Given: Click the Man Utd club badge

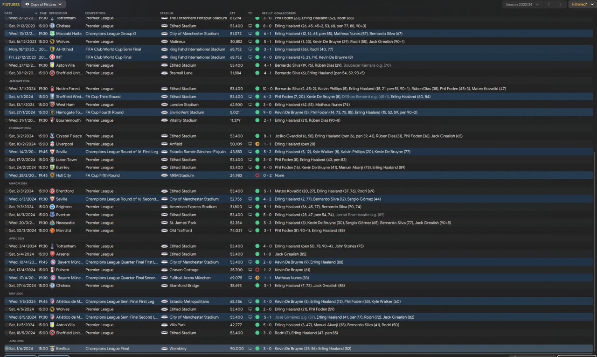Looking at the screenshot, I should pyautogui.click(x=52, y=231).
